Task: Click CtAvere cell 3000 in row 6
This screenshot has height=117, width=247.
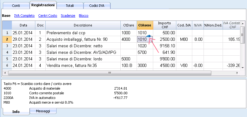Action: 145,65
